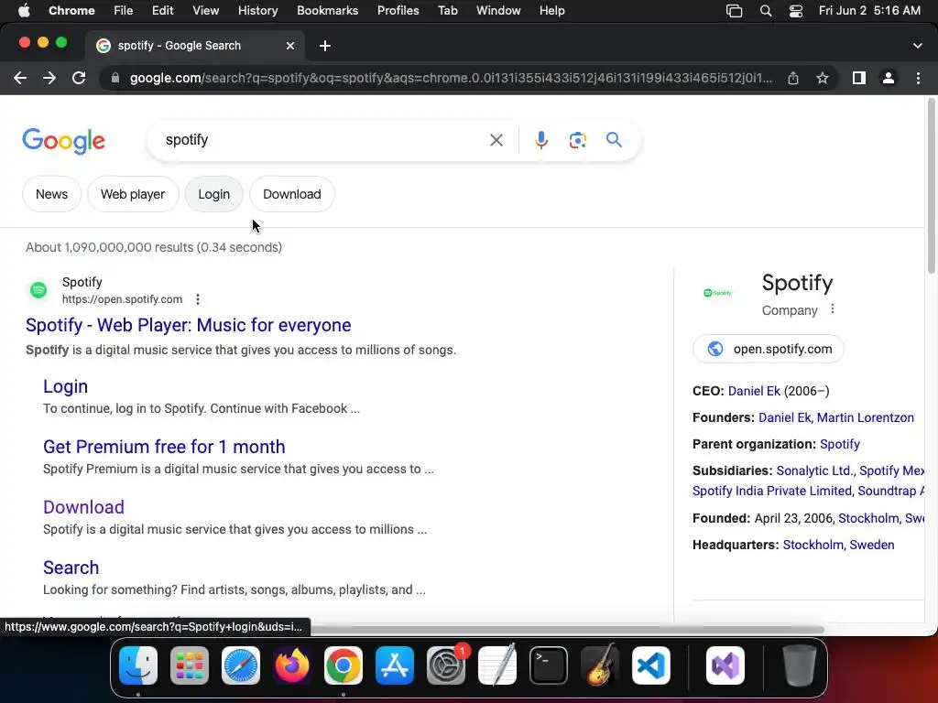Viewport: 938px width, 703px height.
Task: Go back using the browser back arrow
Action: pos(20,78)
